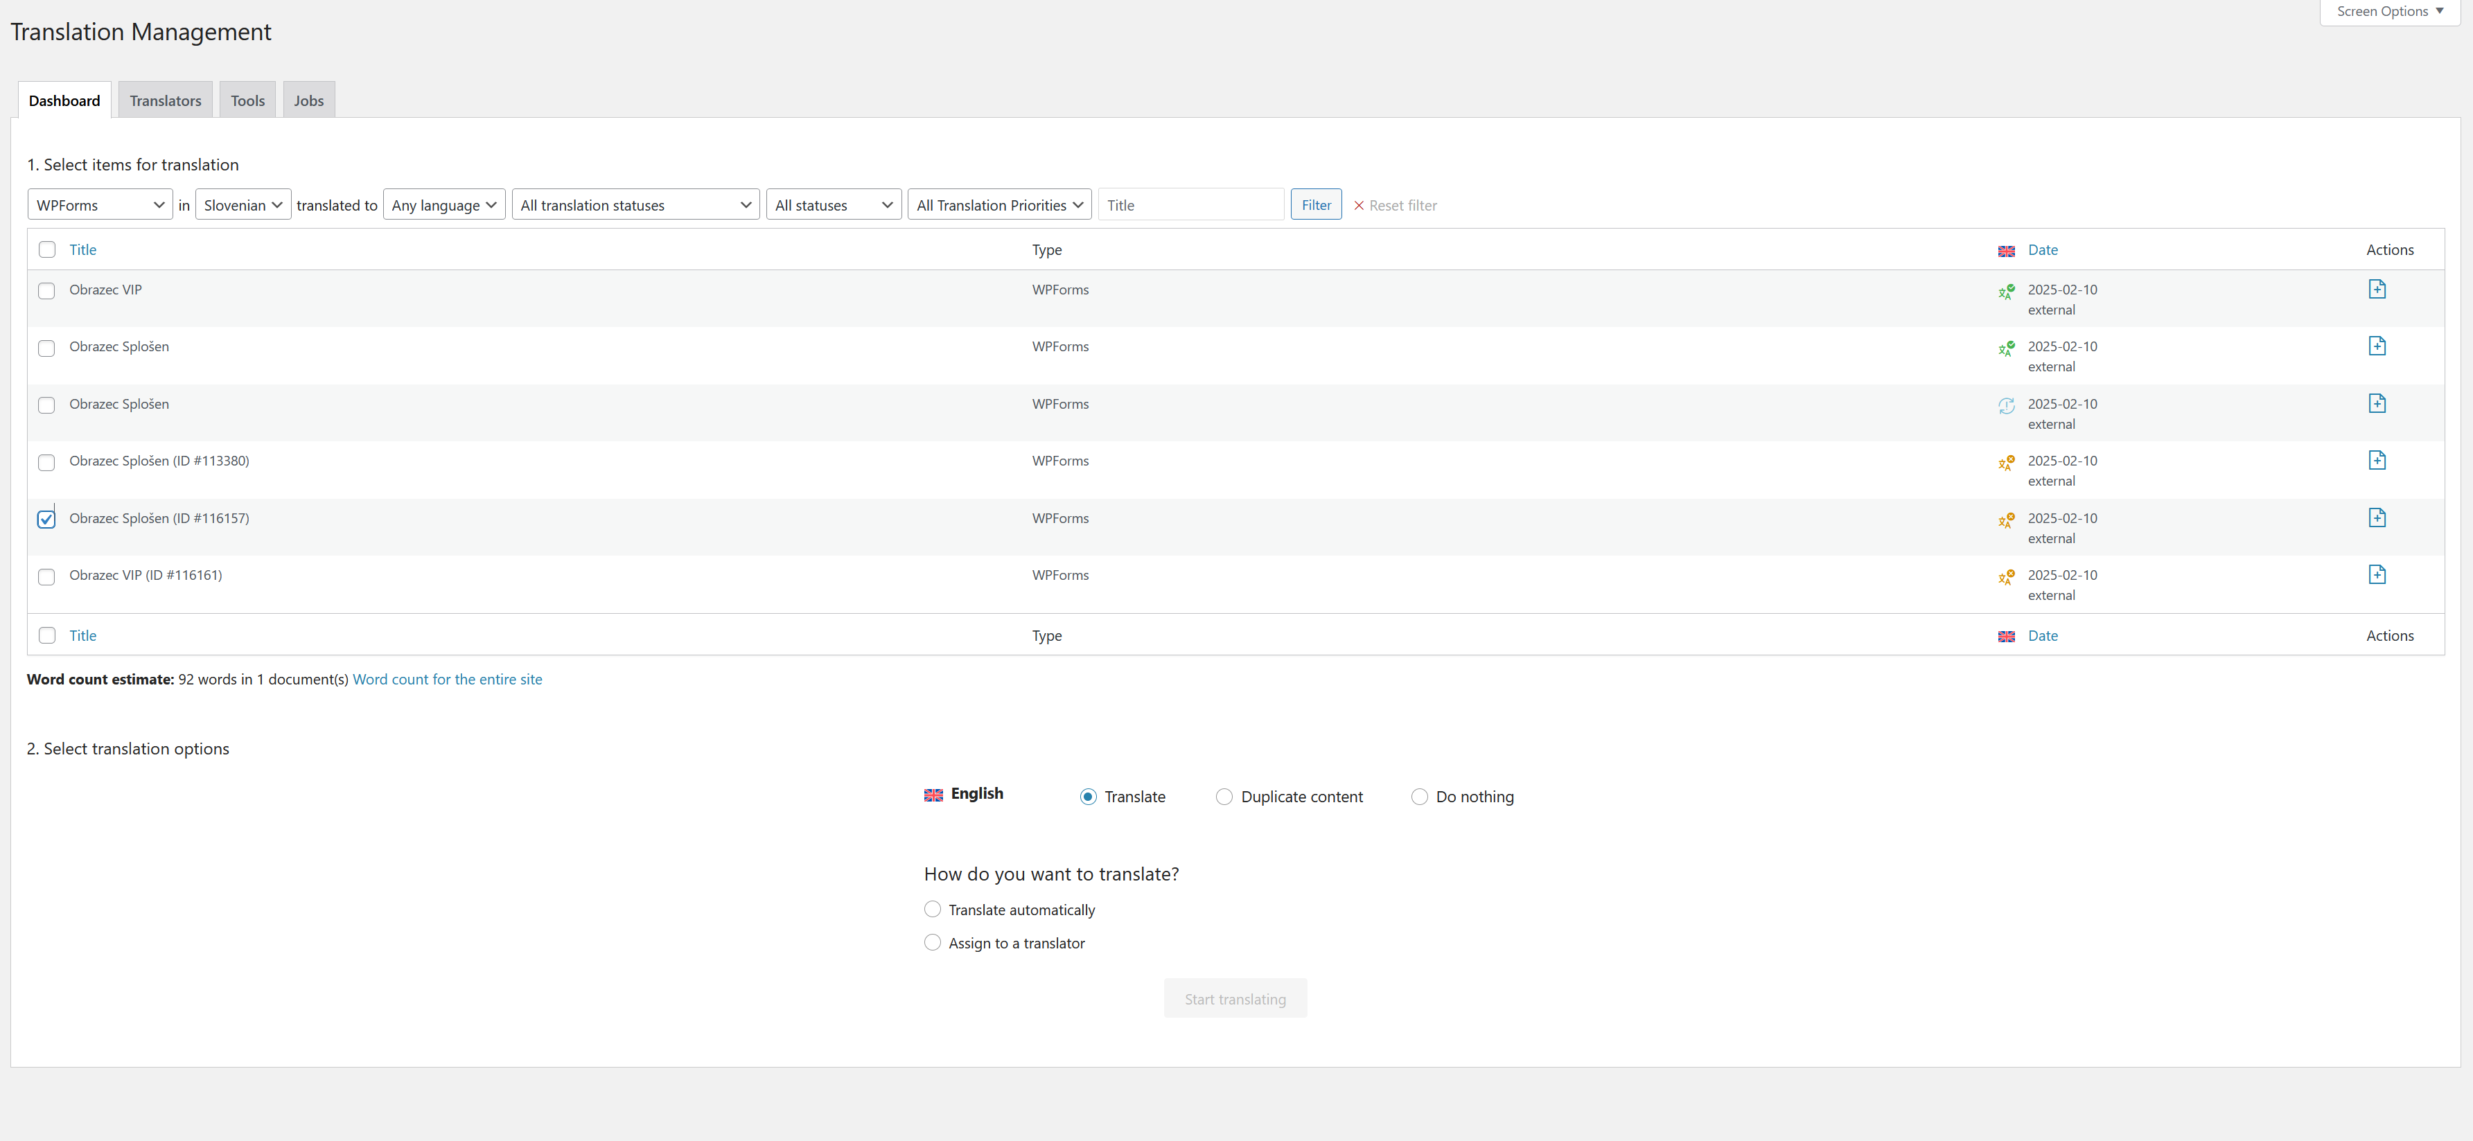The height and width of the screenshot is (1141, 2473).
Task: Click translation status icon for Obrazec VIP row
Action: (2005, 292)
